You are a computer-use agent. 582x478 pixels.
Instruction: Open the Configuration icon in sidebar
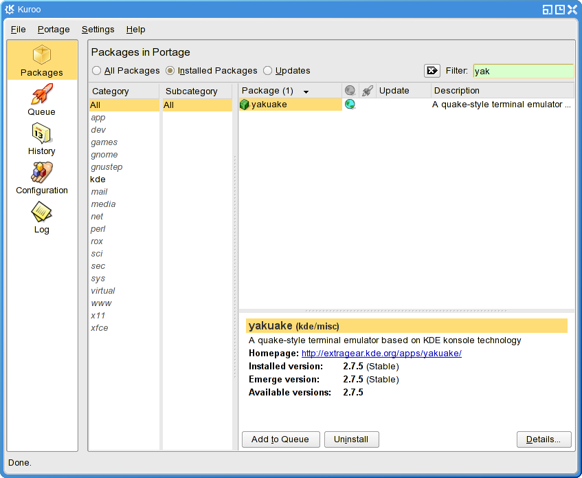pos(41,173)
